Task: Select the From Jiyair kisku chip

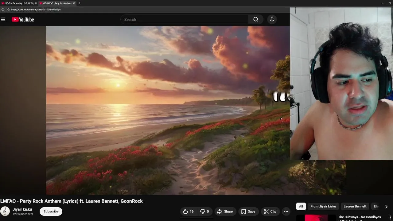Action: click(x=323, y=206)
